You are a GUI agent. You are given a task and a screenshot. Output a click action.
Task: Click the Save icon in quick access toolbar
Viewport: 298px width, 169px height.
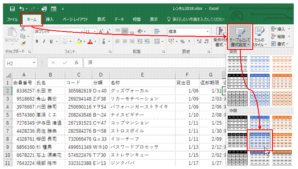click(12, 9)
